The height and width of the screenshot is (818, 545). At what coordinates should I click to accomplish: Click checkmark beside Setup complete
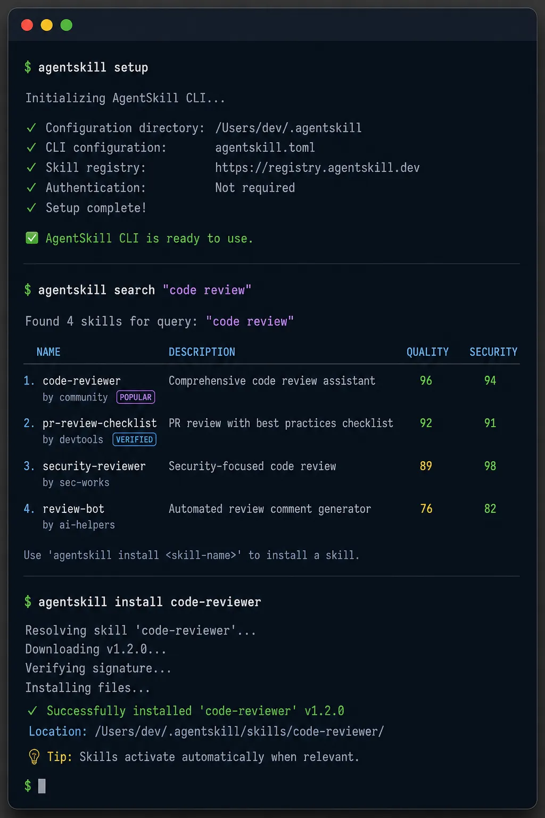click(x=31, y=208)
